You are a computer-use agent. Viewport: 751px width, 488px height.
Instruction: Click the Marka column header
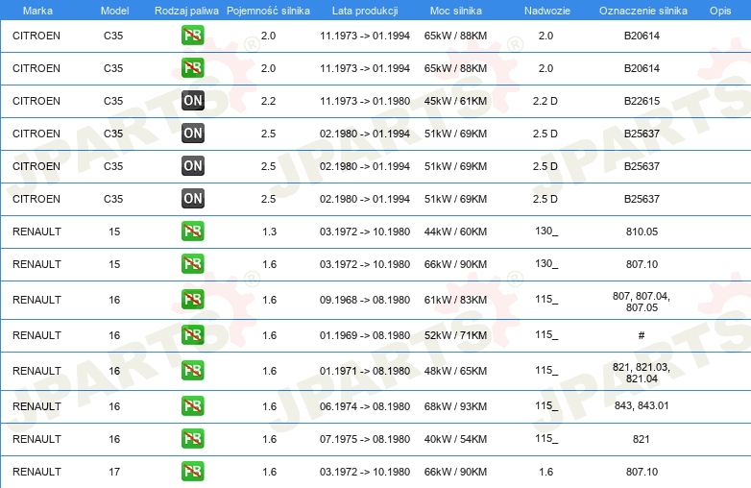tap(37, 11)
